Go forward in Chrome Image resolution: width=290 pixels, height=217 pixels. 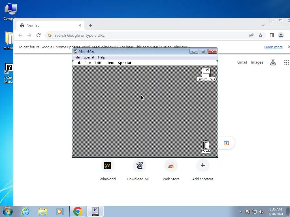coord(29,35)
